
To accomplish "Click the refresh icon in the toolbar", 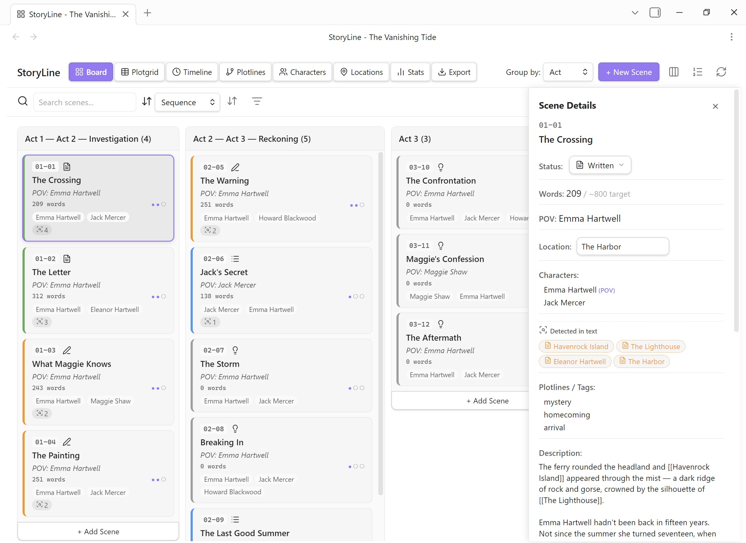I will coord(721,72).
